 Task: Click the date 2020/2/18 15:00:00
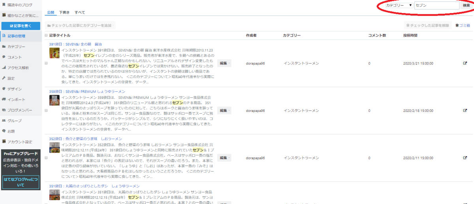(418, 111)
